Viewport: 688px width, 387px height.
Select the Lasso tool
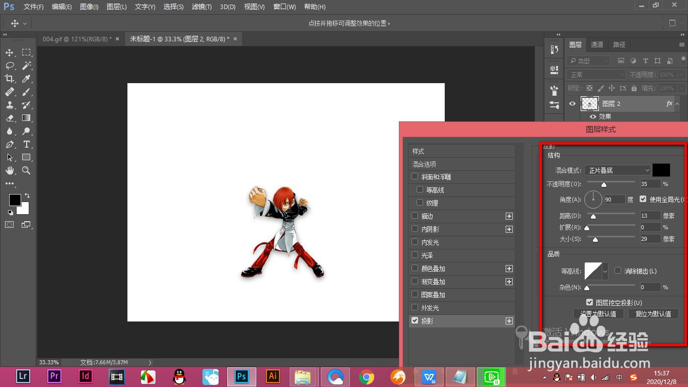coord(10,66)
